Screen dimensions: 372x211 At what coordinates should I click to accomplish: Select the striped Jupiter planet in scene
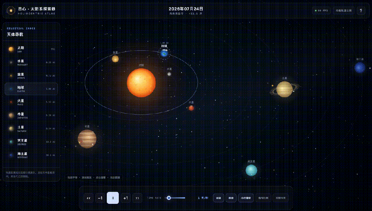pyautogui.click(x=87, y=139)
